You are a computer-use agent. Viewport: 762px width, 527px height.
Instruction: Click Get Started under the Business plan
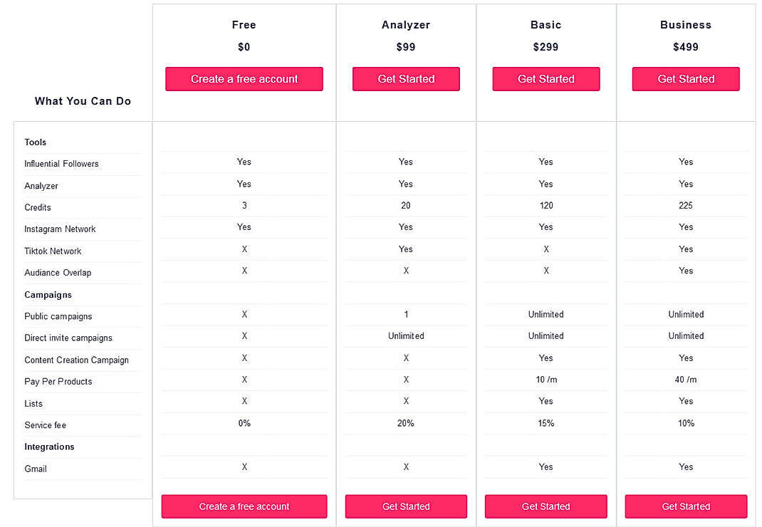[685, 79]
